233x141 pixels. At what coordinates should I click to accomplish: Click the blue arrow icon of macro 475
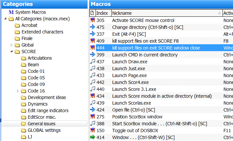point(93,27)
